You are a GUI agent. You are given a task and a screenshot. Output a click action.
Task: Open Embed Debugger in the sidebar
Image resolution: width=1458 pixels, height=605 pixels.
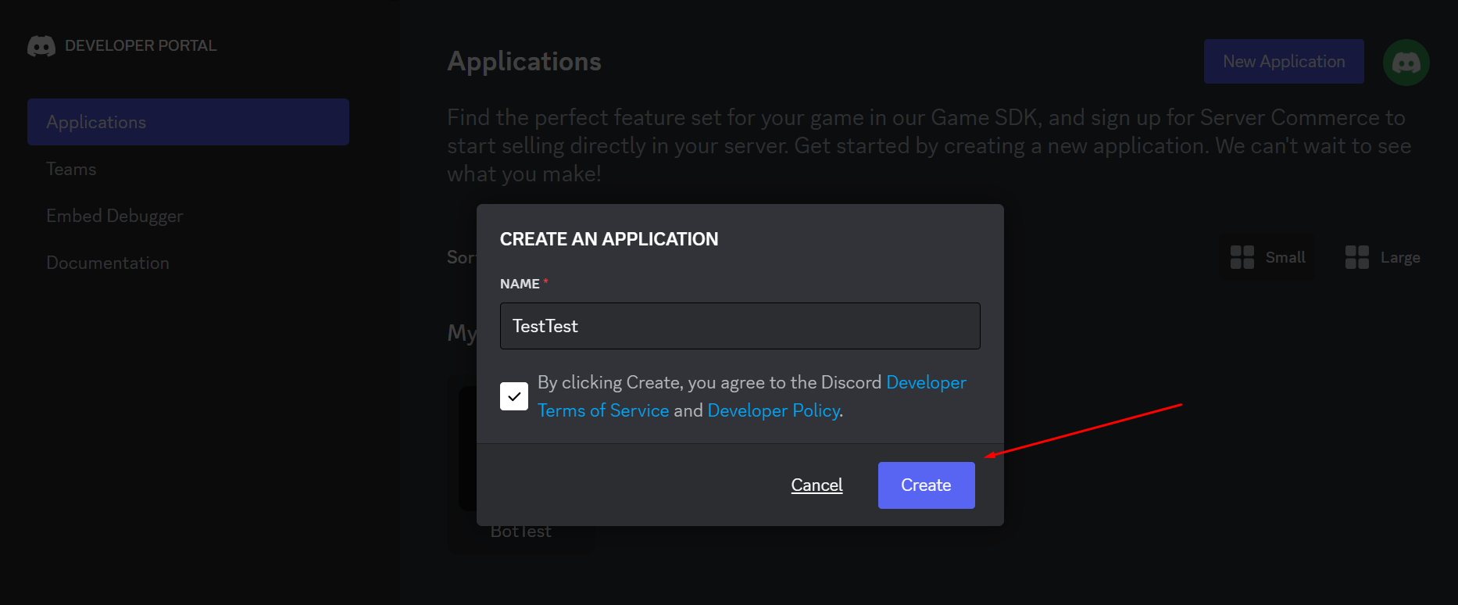(x=114, y=216)
